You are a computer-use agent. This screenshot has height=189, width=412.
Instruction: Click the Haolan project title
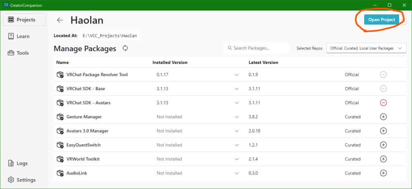point(87,20)
